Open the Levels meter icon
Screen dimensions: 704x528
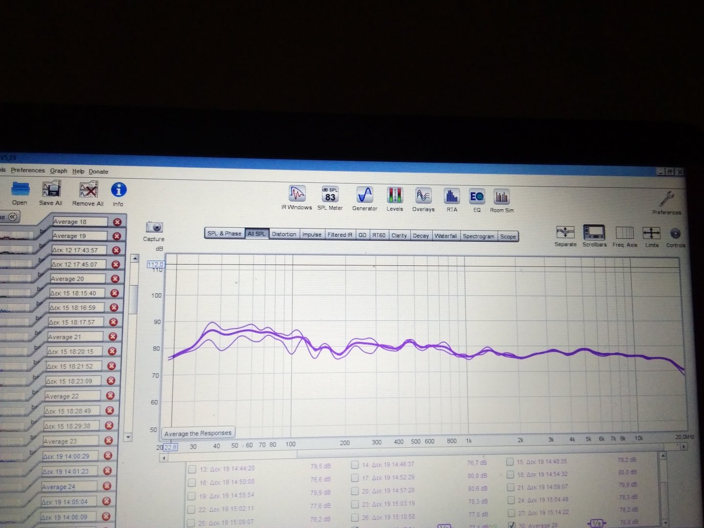tap(395, 196)
